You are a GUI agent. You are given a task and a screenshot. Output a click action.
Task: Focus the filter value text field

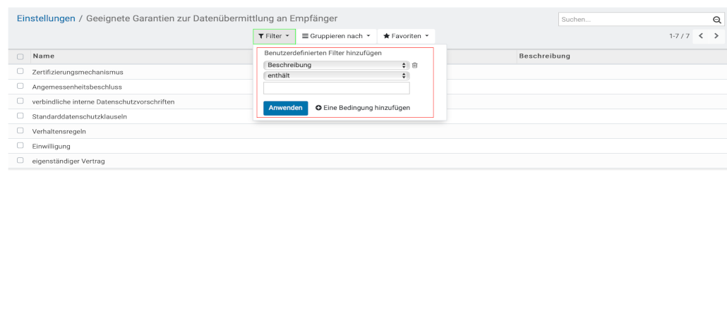[x=336, y=89]
